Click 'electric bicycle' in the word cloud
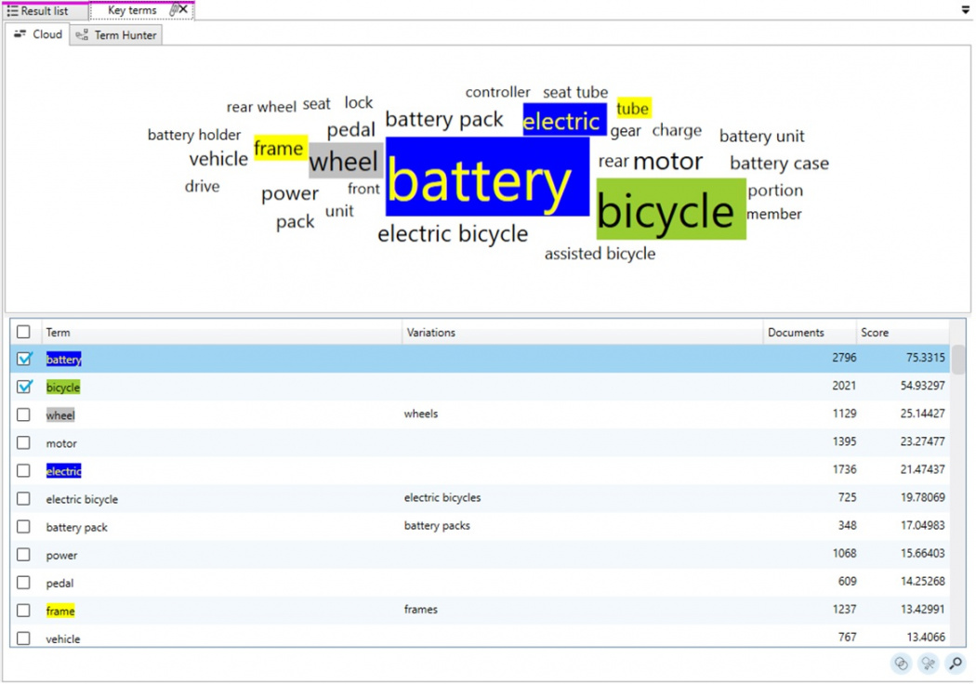 pyautogui.click(x=453, y=234)
